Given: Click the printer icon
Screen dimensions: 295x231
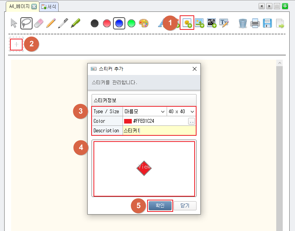Looking at the screenshot, I should 255,23.
